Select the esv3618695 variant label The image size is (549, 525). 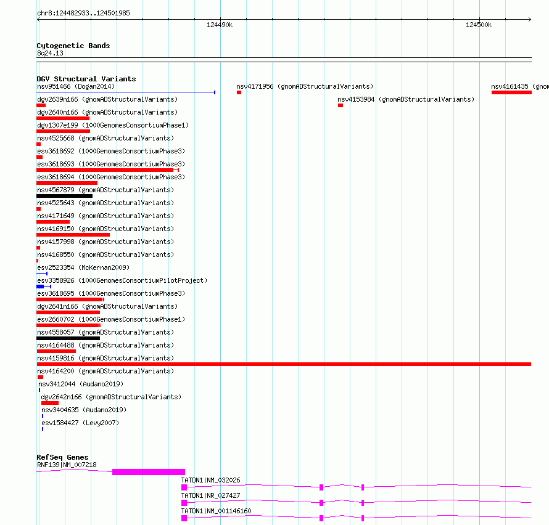point(111,293)
